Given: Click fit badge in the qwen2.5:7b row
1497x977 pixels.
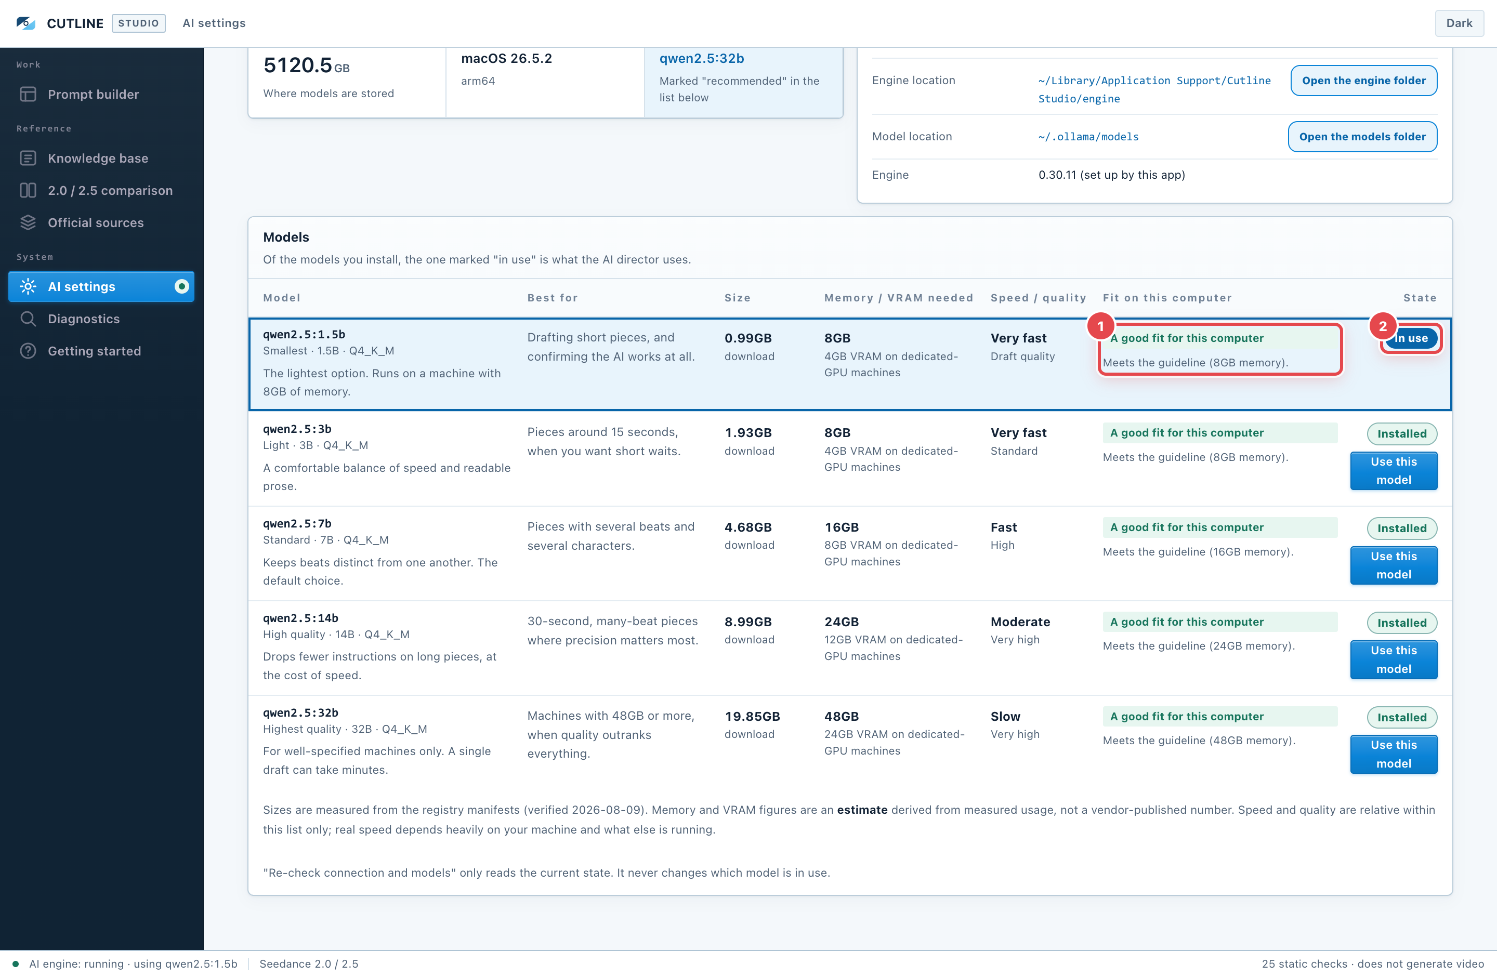Looking at the screenshot, I should pos(1219,527).
